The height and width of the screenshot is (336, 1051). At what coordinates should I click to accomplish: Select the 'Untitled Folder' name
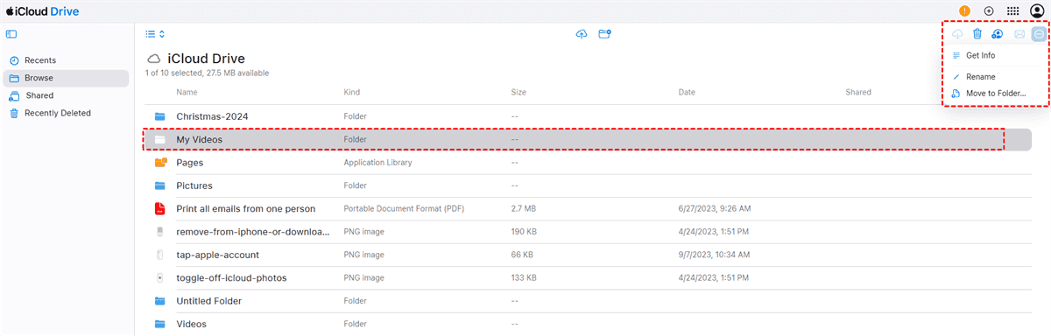209,301
